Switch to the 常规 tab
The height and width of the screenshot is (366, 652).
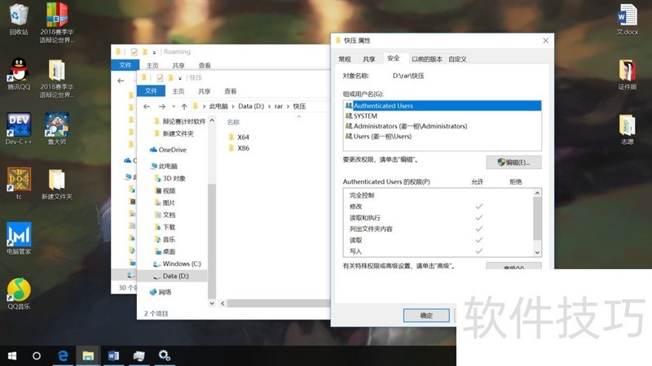pyautogui.click(x=345, y=59)
